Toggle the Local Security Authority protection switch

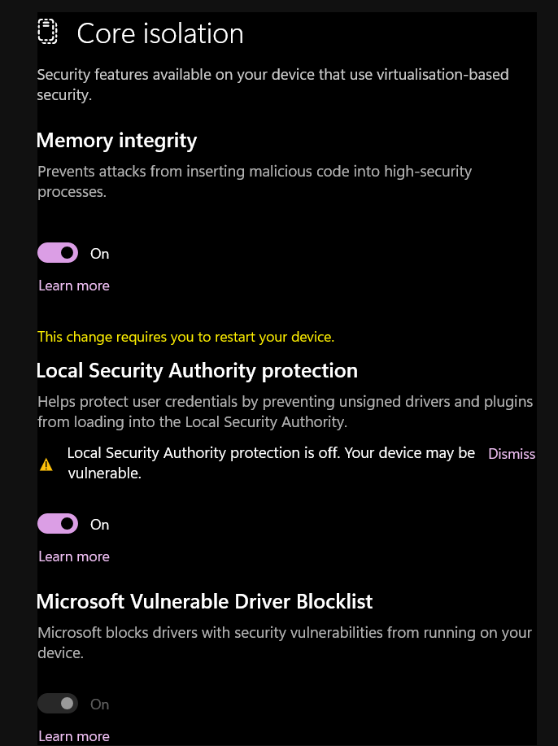(58, 525)
